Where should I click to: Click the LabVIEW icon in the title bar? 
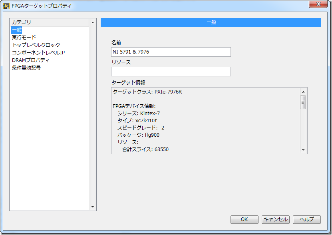click(6, 6)
